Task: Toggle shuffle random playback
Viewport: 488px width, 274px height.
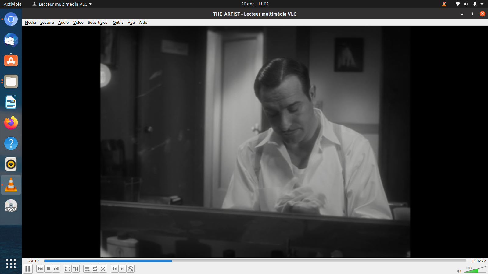Action: click(x=103, y=269)
